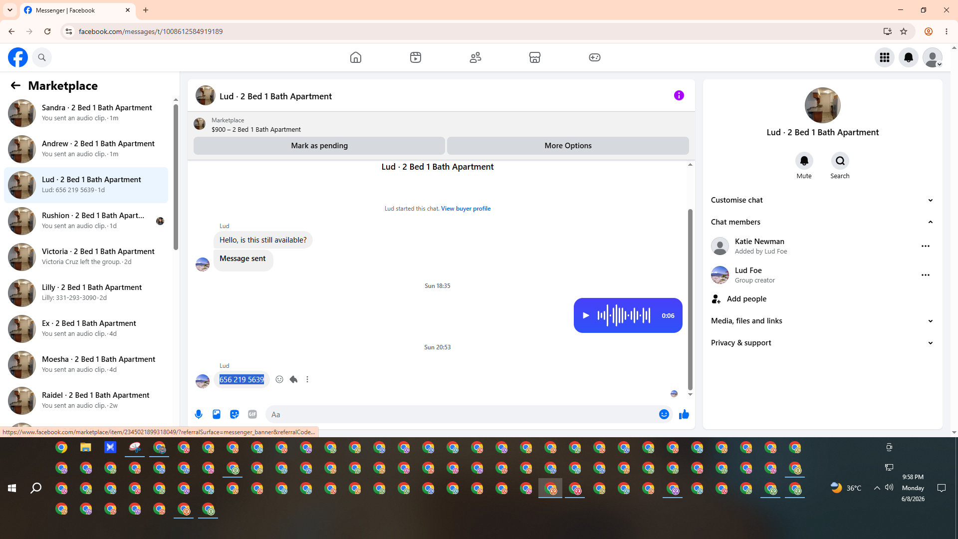Open the tab search dropdown arrow
Image resolution: width=958 pixels, height=539 pixels.
[10, 10]
